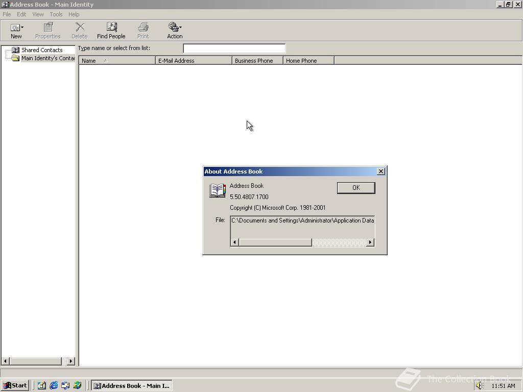Open the New button dropdown arrow

pos(22,28)
